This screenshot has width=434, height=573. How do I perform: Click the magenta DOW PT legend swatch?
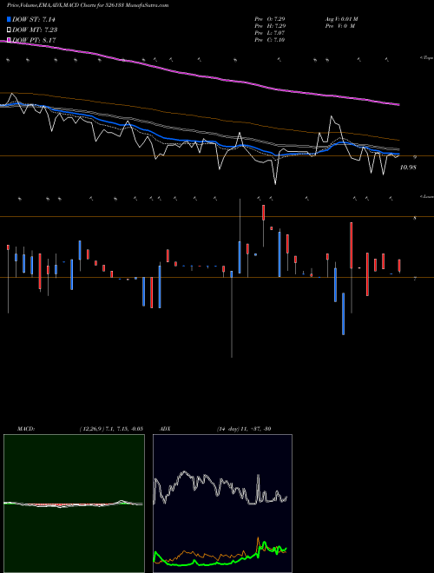click(9, 40)
